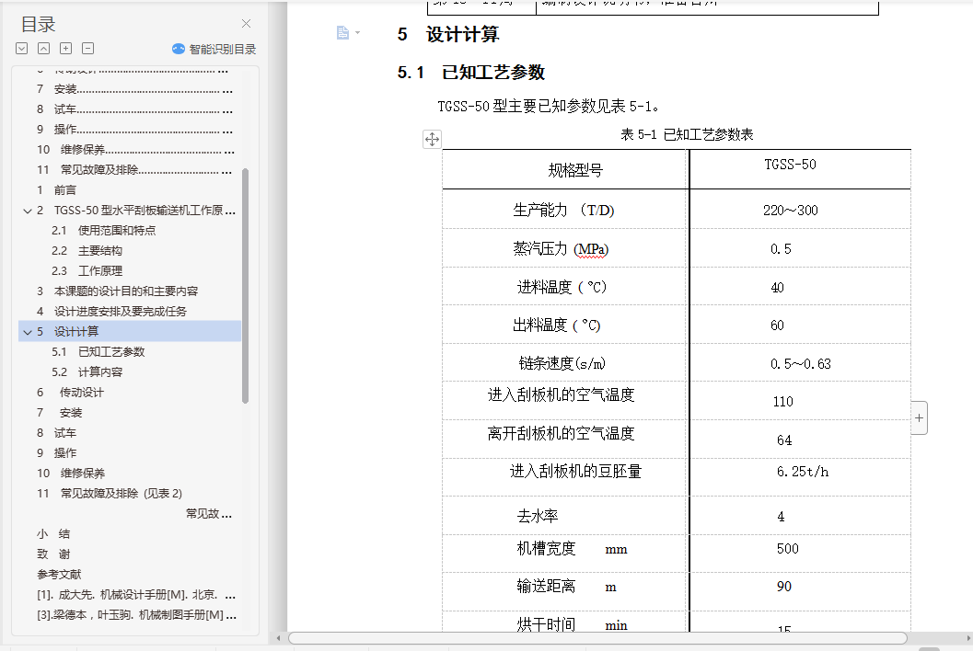Screen dimensions: 973x651
Task: Click heading 5.1 已知工艺参数 in document
Action: click(471, 73)
